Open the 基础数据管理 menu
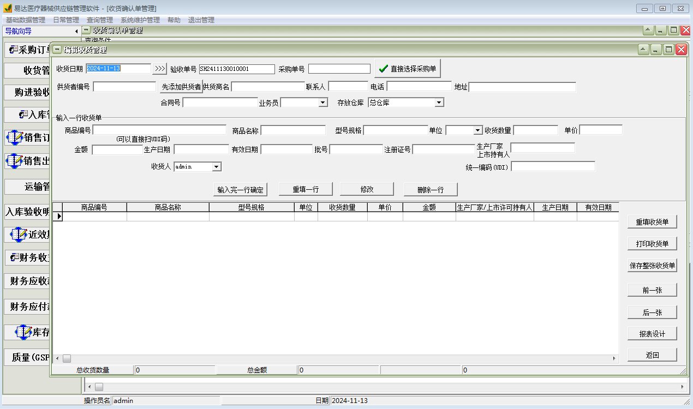The image size is (693, 409). [26, 20]
